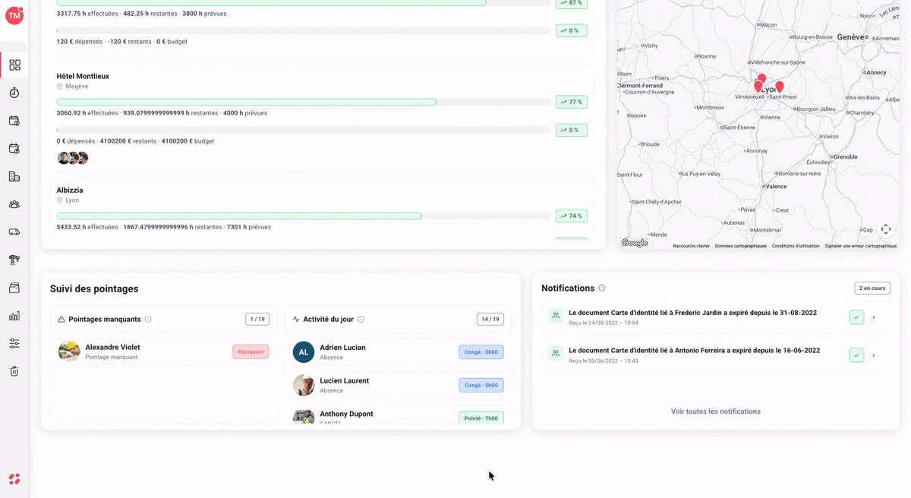This screenshot has width=911, height=498.
Task: Click Adrien Lucian's AL avatar
Action: point(304,352)
